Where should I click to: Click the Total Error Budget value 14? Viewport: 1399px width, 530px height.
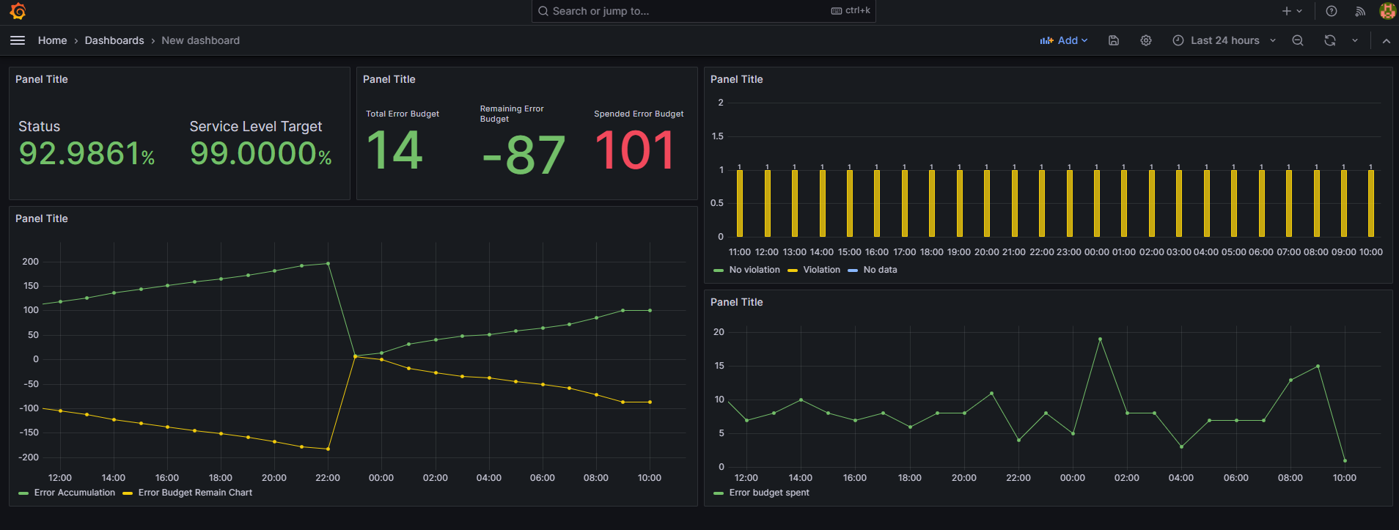[394, 150]
